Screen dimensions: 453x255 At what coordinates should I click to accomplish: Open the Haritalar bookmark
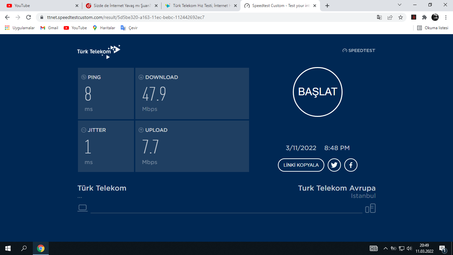104,28
